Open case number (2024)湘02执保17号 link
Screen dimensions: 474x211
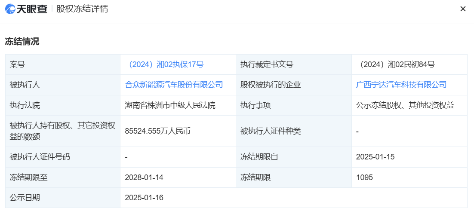(164, 64)
